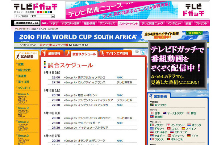Switch to the 最新情報 tab
This screenshot has width=221, height=145.
click(52, 53)
